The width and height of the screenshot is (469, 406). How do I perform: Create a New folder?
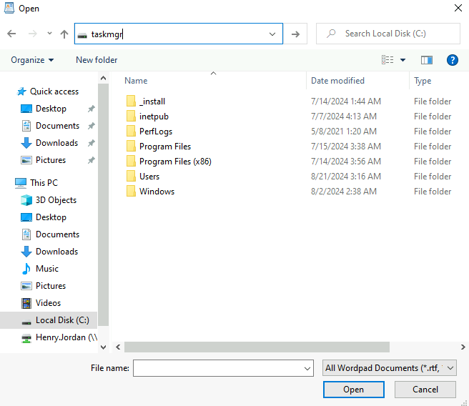click(x=97, y=60)
